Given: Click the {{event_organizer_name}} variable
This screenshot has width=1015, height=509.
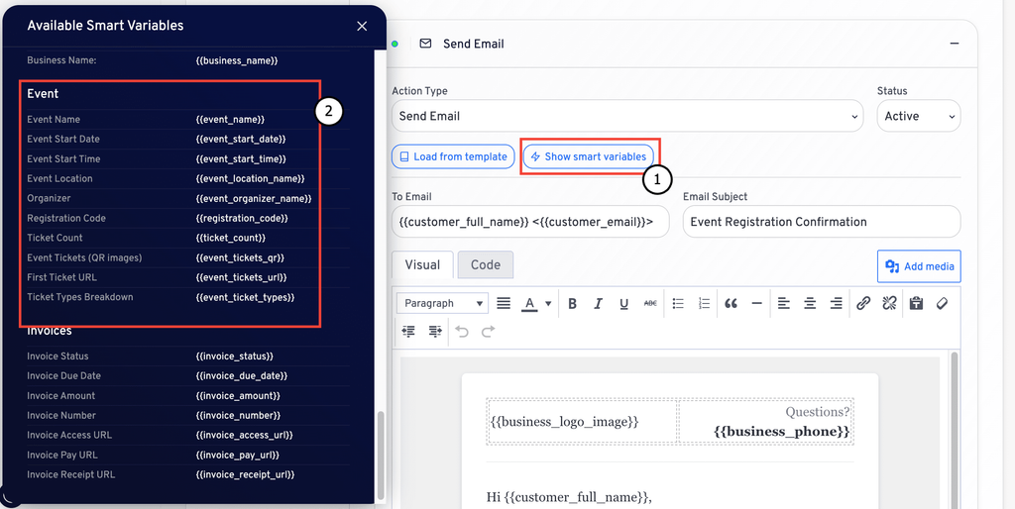Looking at the screenshot, I should click(254, 199).
